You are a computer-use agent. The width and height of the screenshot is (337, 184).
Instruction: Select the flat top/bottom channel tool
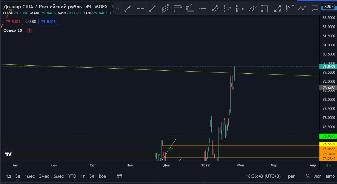(190, 8)
